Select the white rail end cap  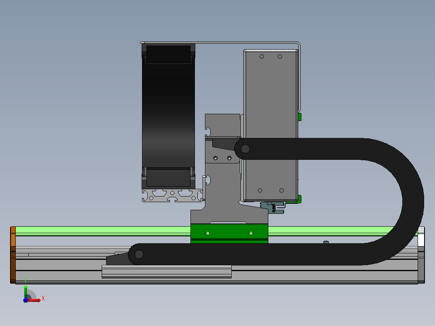[421, 236]
